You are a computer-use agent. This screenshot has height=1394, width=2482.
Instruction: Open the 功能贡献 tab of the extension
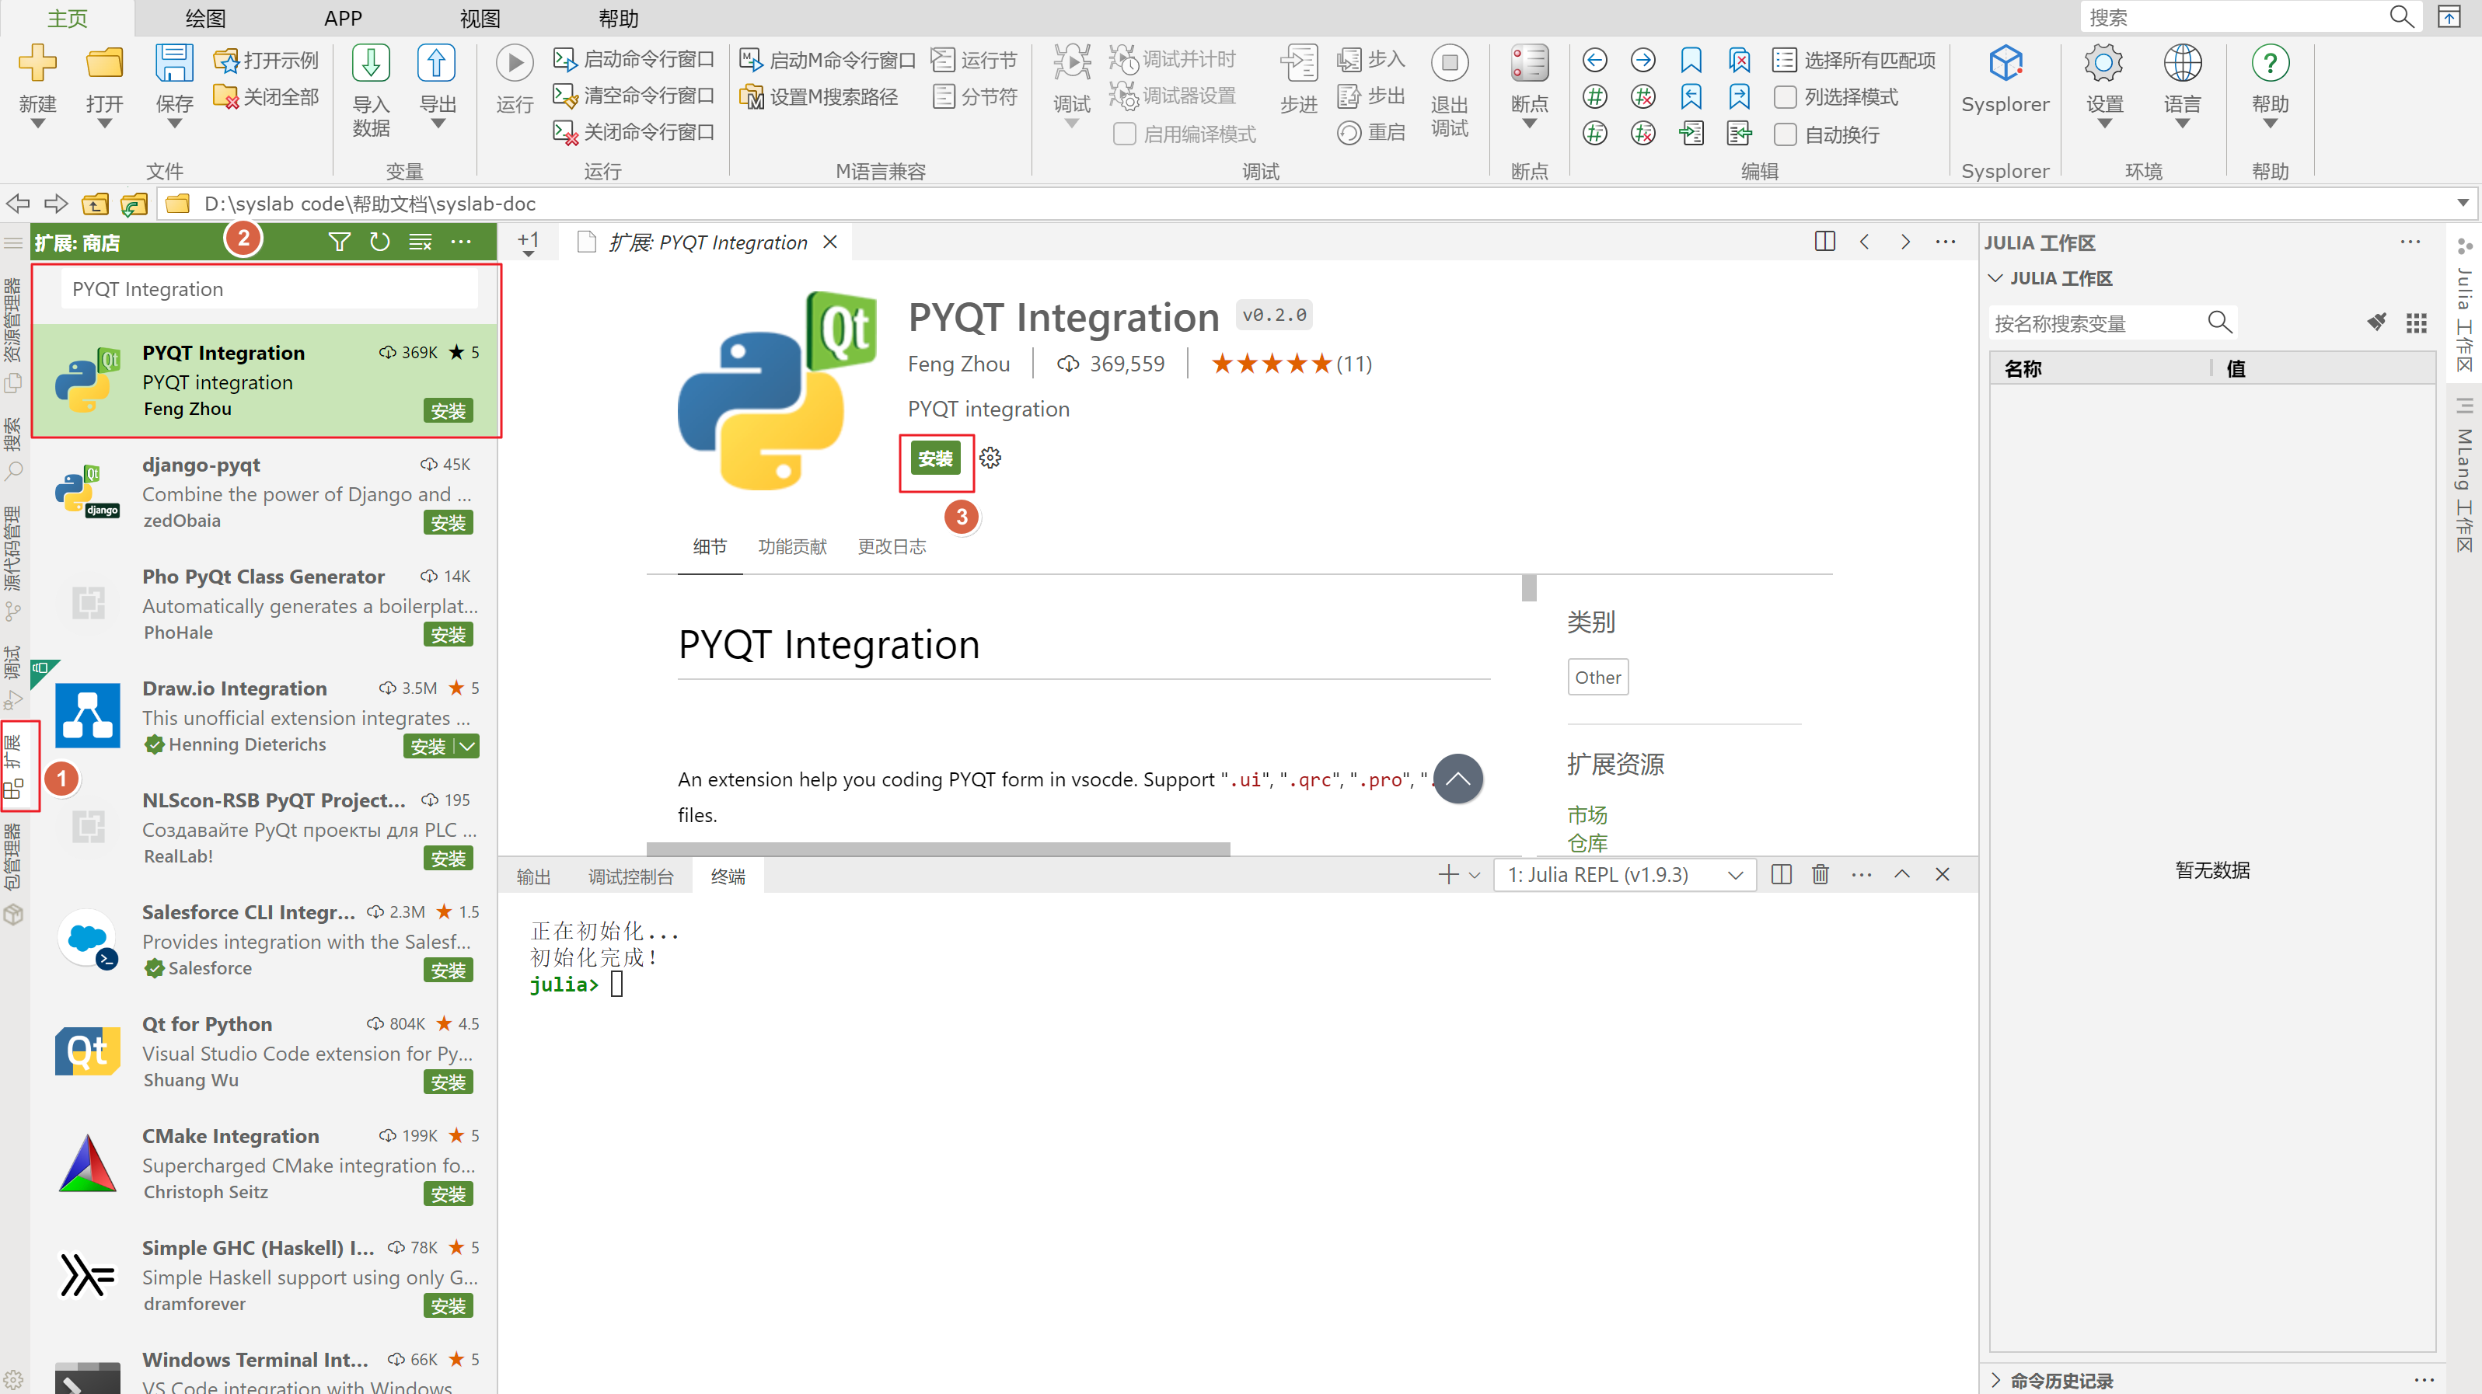[x=792, y=546]
